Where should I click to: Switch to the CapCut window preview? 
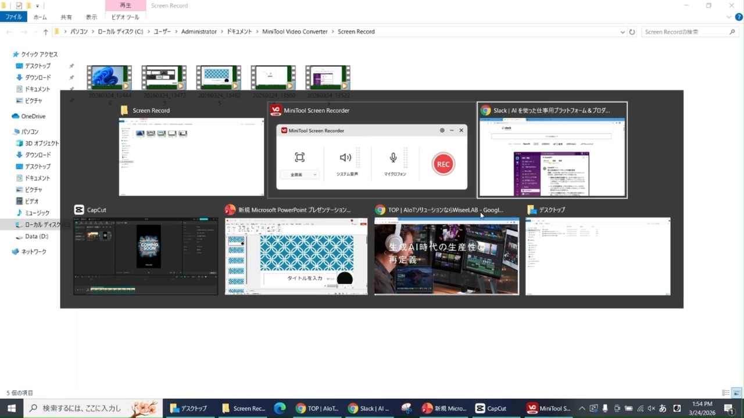click(145, 256)
